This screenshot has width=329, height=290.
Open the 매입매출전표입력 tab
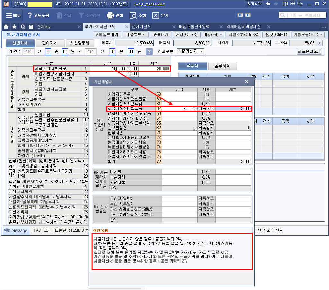click(194, 27)
